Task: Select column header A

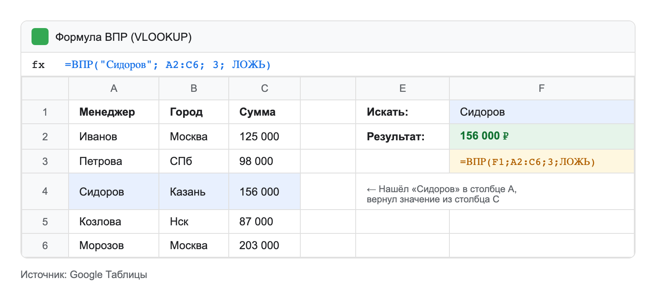Action: (x=113, y=88)
